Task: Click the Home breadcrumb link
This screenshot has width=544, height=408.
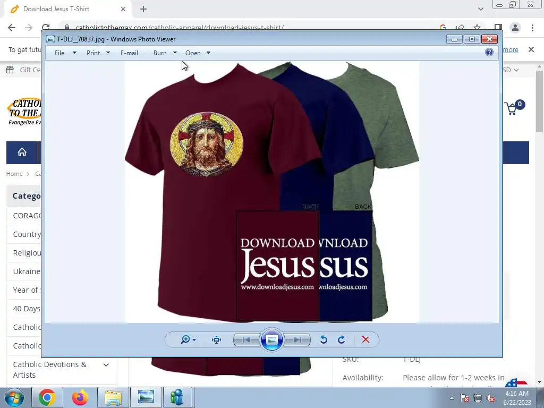Action: point(14,174)
